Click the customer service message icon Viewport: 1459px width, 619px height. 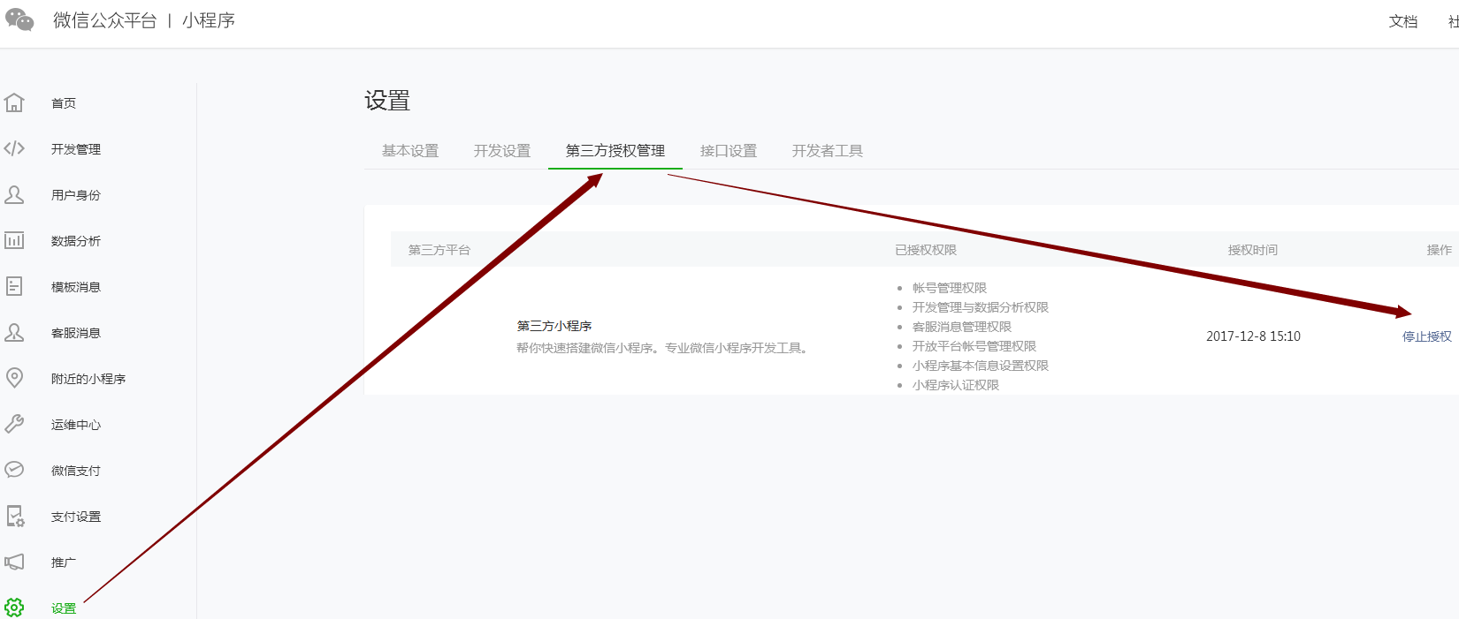pos(14,332)
